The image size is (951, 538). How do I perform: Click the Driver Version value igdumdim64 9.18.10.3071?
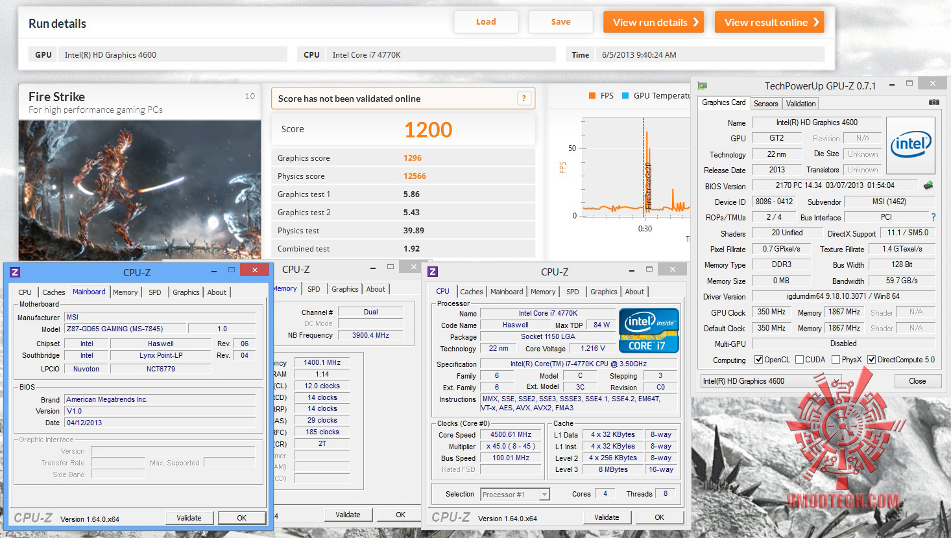tap(843, 296)
